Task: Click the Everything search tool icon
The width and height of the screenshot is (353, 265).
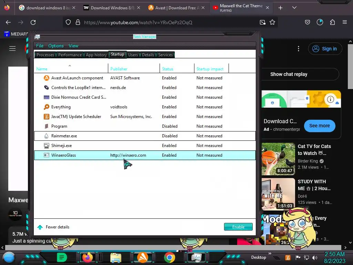Action: pos(47,107)
